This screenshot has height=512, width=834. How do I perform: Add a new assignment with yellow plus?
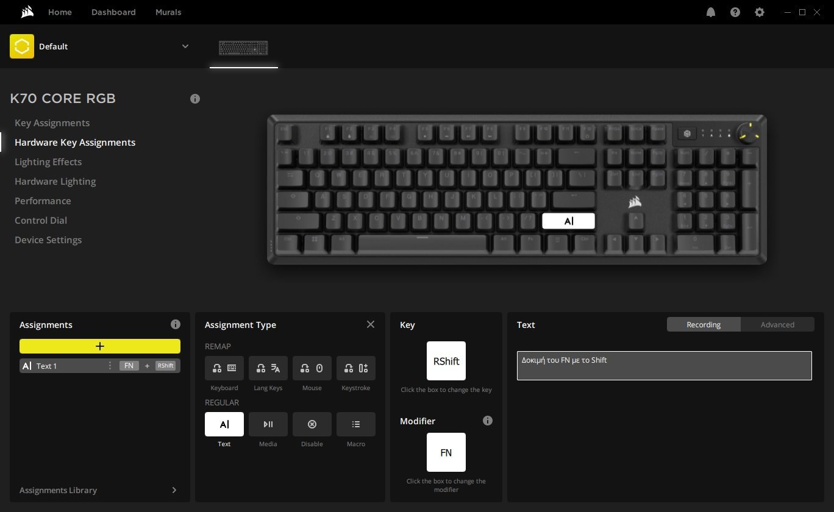click(100, 346)
